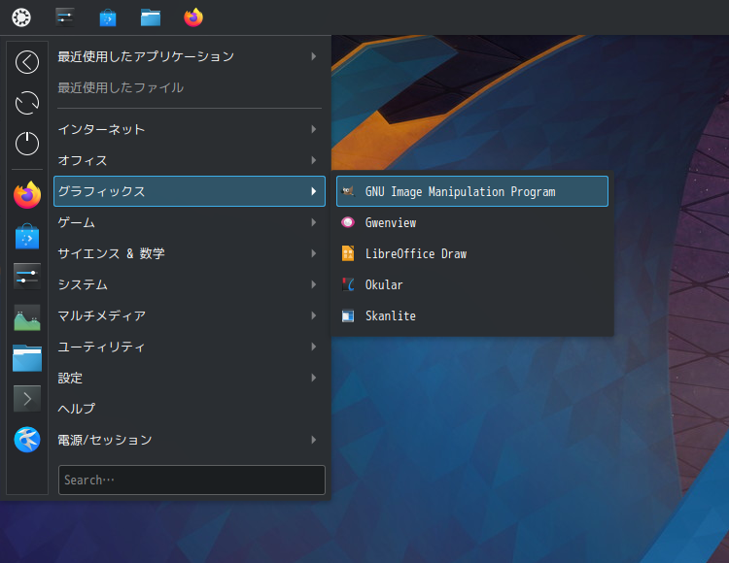Launch the Konsole terminal icon in sidebar
This screenshot has width=729, height=563.
click(x=27, y=399)
